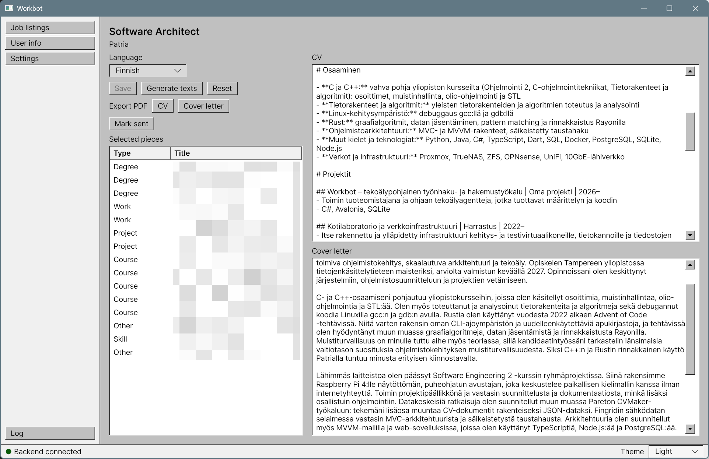The height and width of the screenshot is (459, 709).
Task: Click the CV scrollbar thumb
Action: pos(690,131)
